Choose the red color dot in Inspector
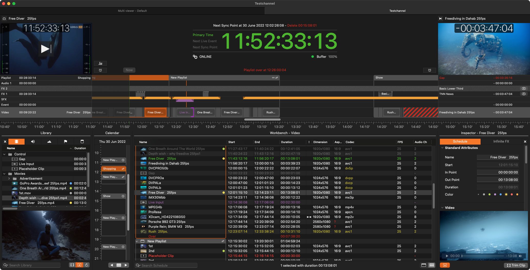530x270 pixels. coord(512,195)
